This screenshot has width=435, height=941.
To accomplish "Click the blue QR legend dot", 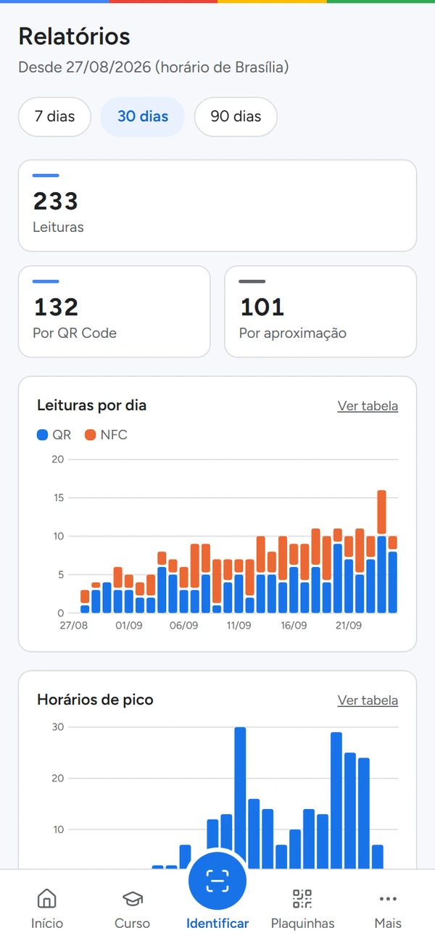I will pyautogui.click(x=42, y=435).
